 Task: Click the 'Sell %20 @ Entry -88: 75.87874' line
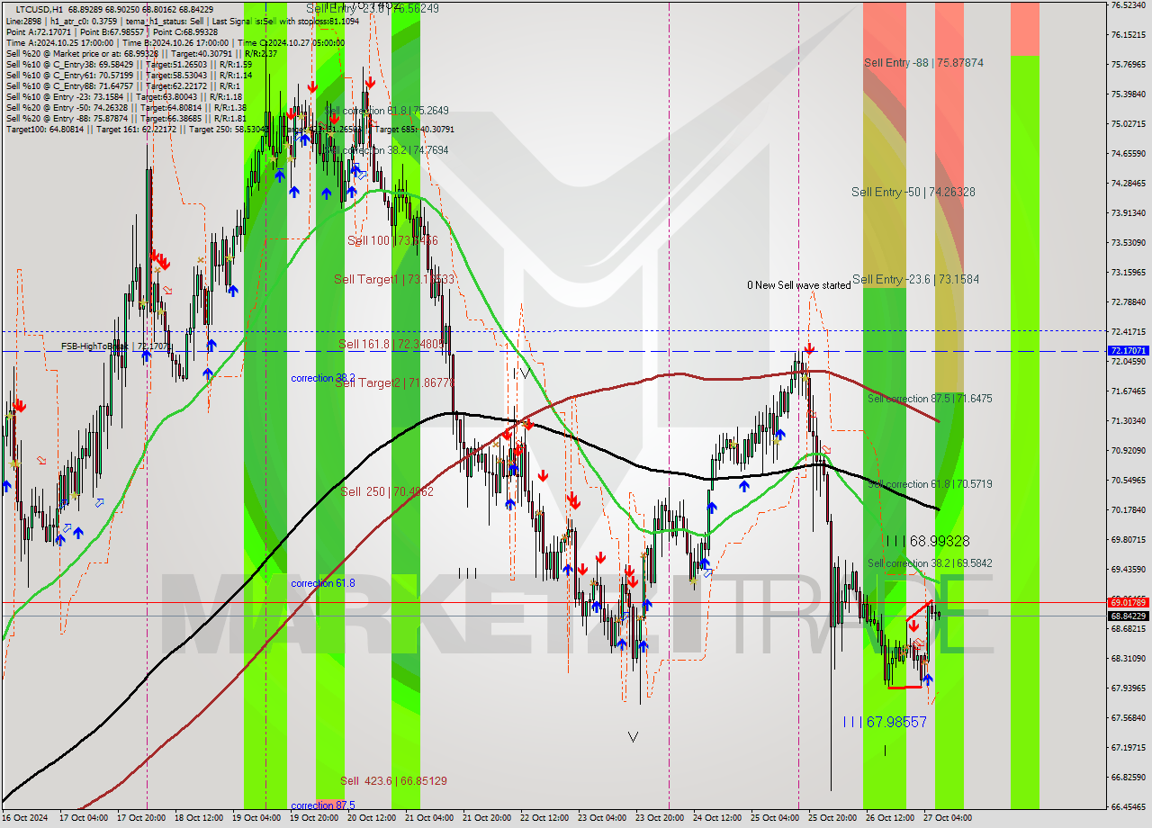click(125, 119)
